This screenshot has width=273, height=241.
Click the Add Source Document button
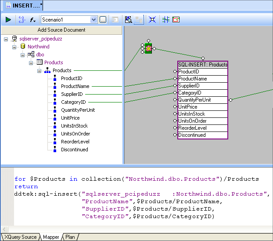61,30
